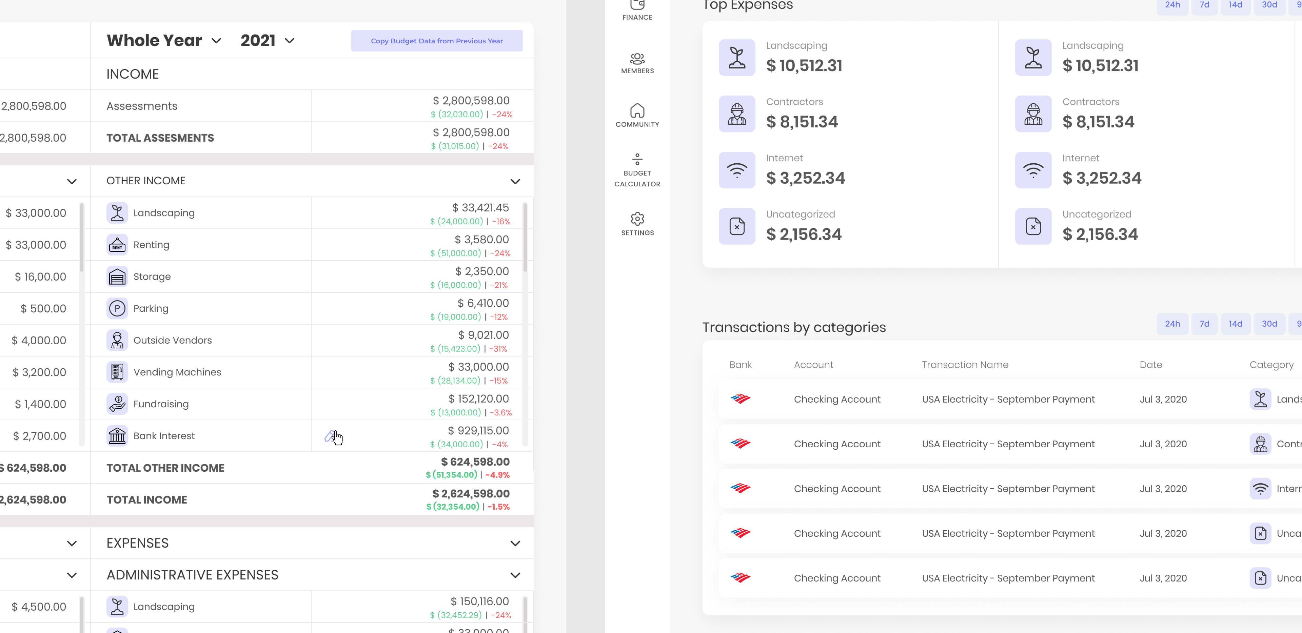Click the Parking category icon
The height and width of the screenshot is (633, 1302).
(x=117, y=308)
